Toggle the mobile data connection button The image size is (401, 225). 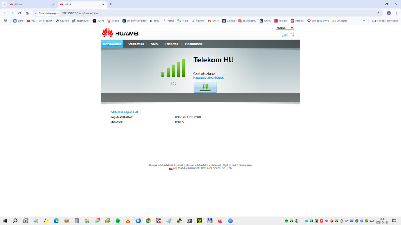[205, 87]
